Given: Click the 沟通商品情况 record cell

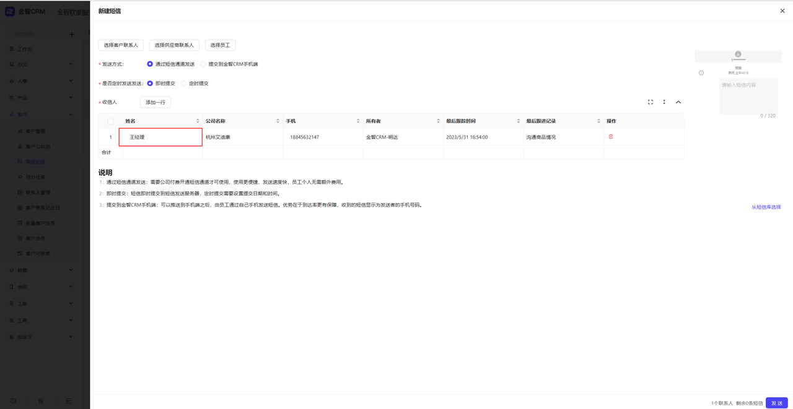Looking at the screenshot, I should click(x=564, y=137).
